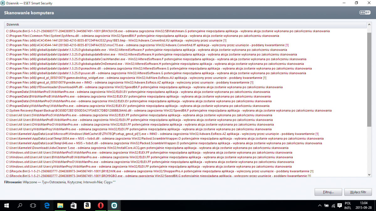Show hidden tray icons chevron
Viewport: 376px width, 211px height.
319,205
